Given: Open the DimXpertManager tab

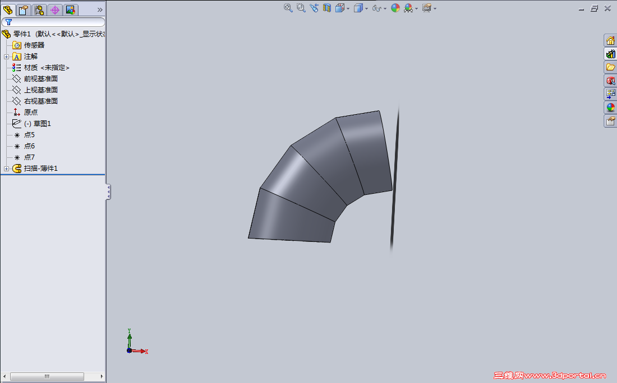Looking at the screenshot, I should point(55,10).
